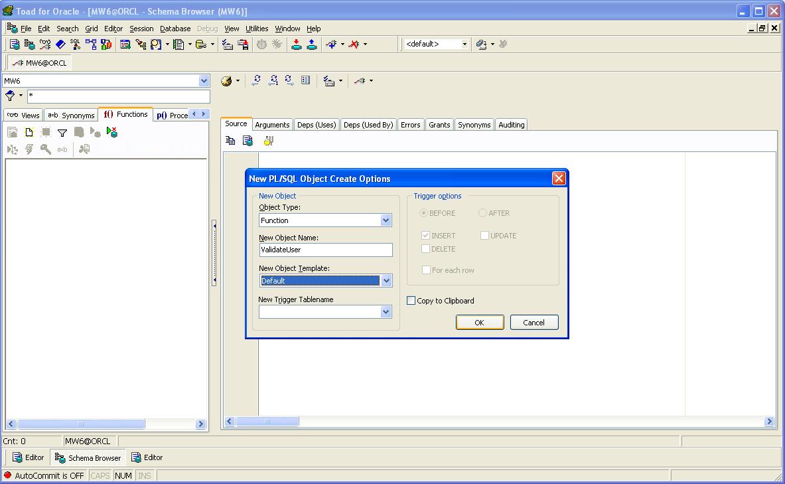785x484 pixels.
Task: Open the Schema Browser toolbar icon
Action: [x=30, y=44]
